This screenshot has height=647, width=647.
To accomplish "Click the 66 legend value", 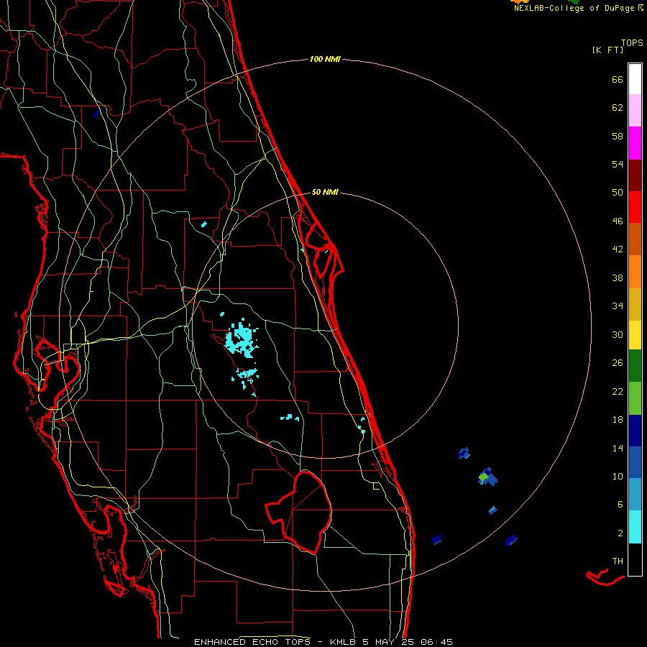I will tap(618, 80).
